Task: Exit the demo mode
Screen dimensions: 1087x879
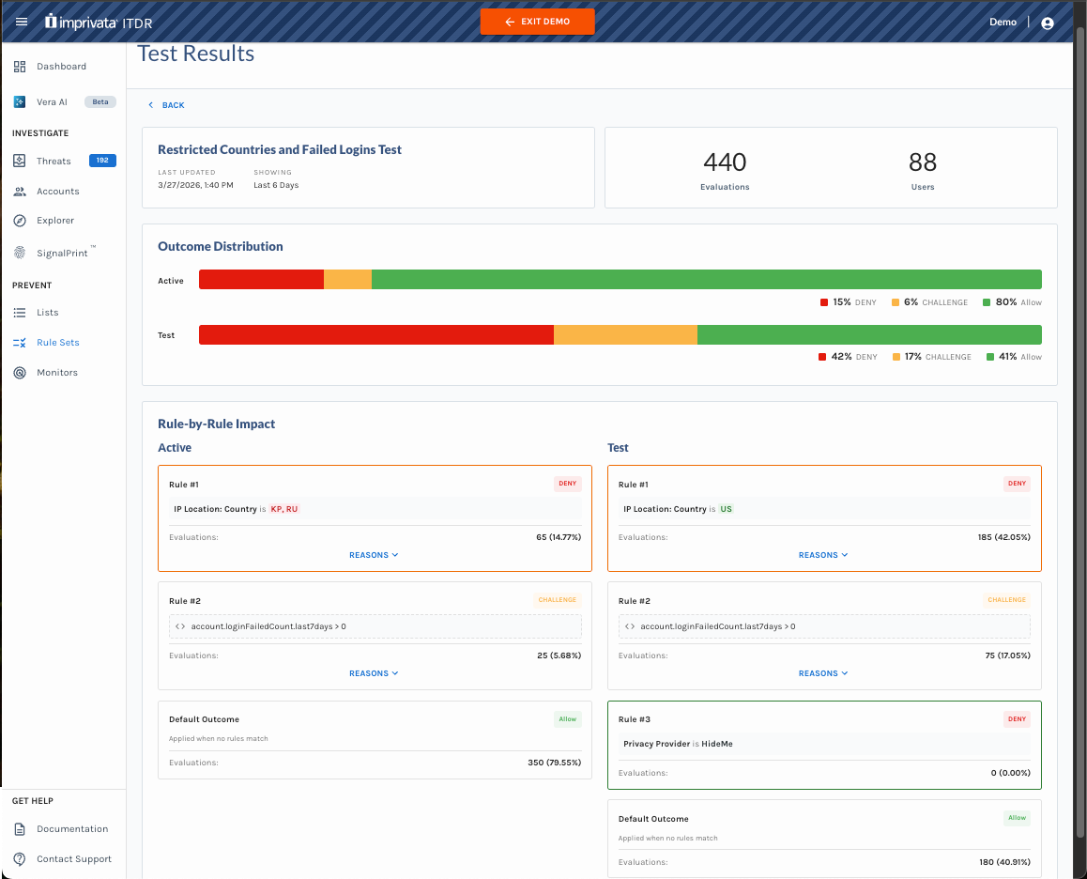Action: pos(537,22)
